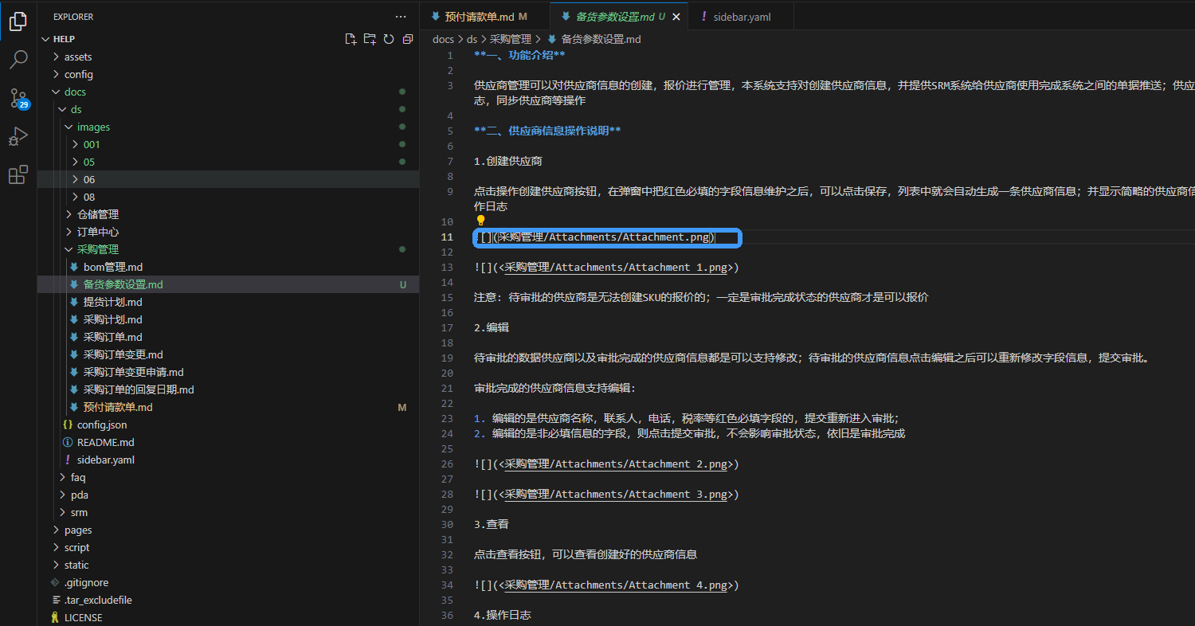Open the Source Control view
Viewport: 1195px width, 626px height.
18,98
